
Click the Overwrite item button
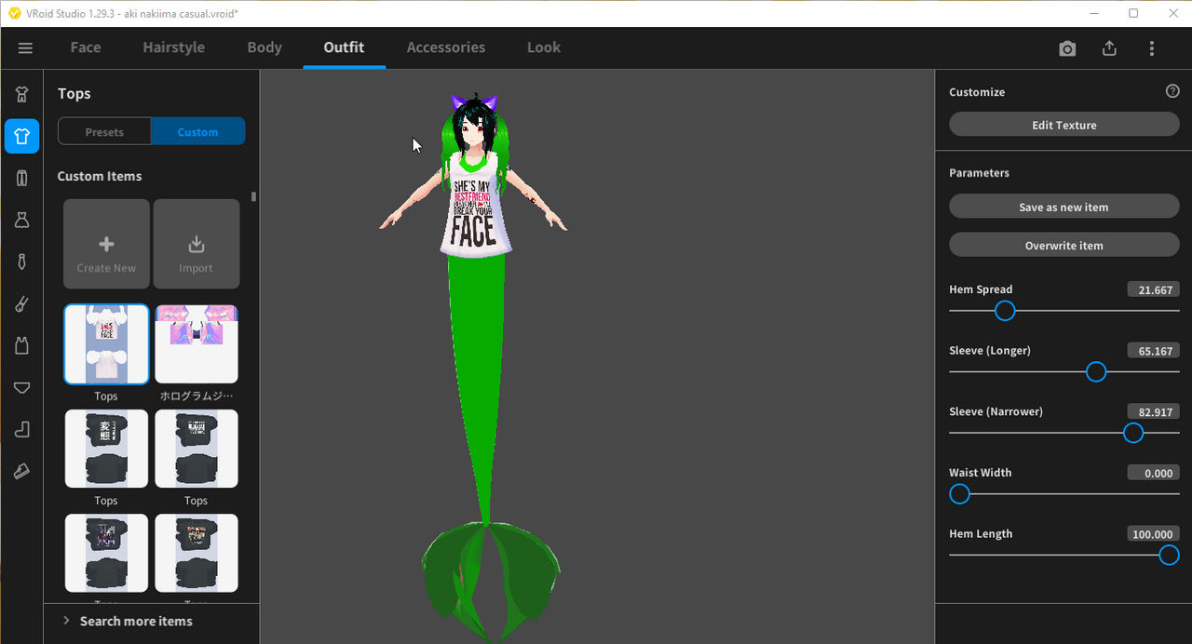pos(1064,245)
